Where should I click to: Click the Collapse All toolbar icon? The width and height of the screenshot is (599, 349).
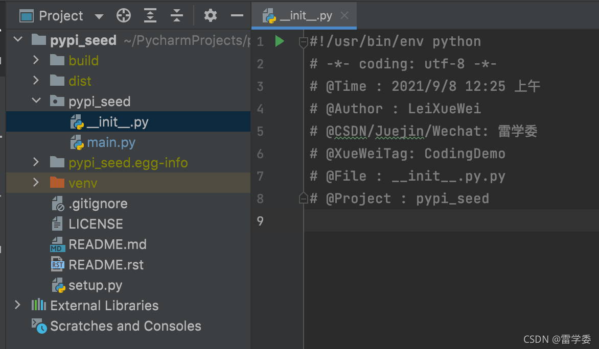(x=176, y=16)
